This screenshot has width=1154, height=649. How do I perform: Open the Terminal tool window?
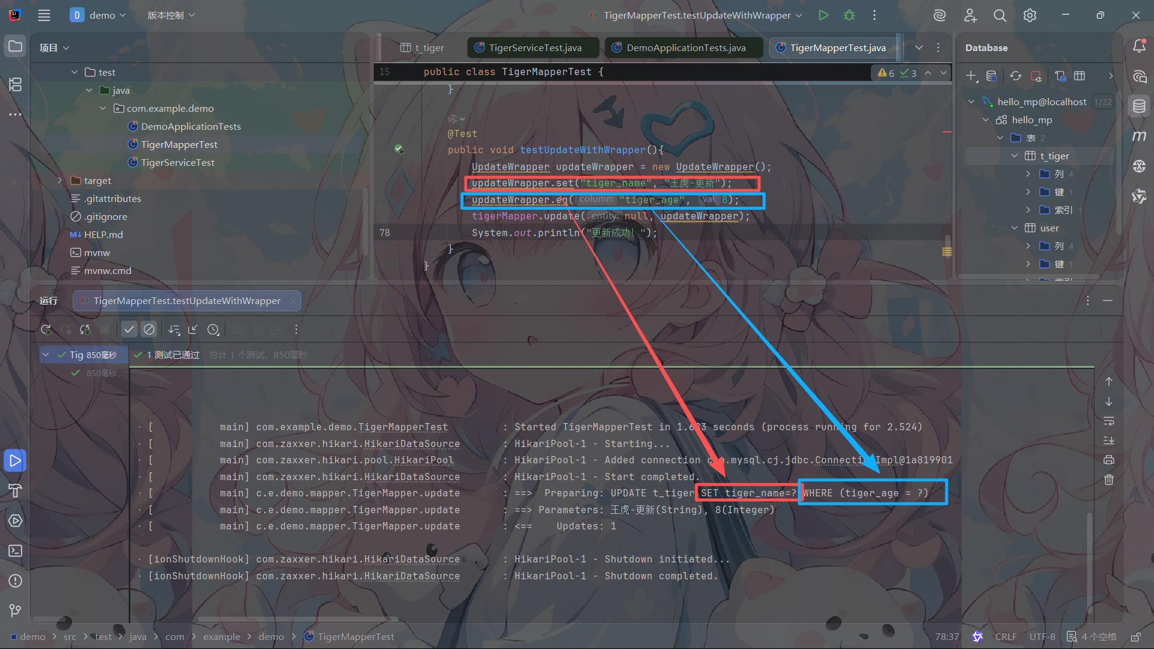[x=15, y=550]
